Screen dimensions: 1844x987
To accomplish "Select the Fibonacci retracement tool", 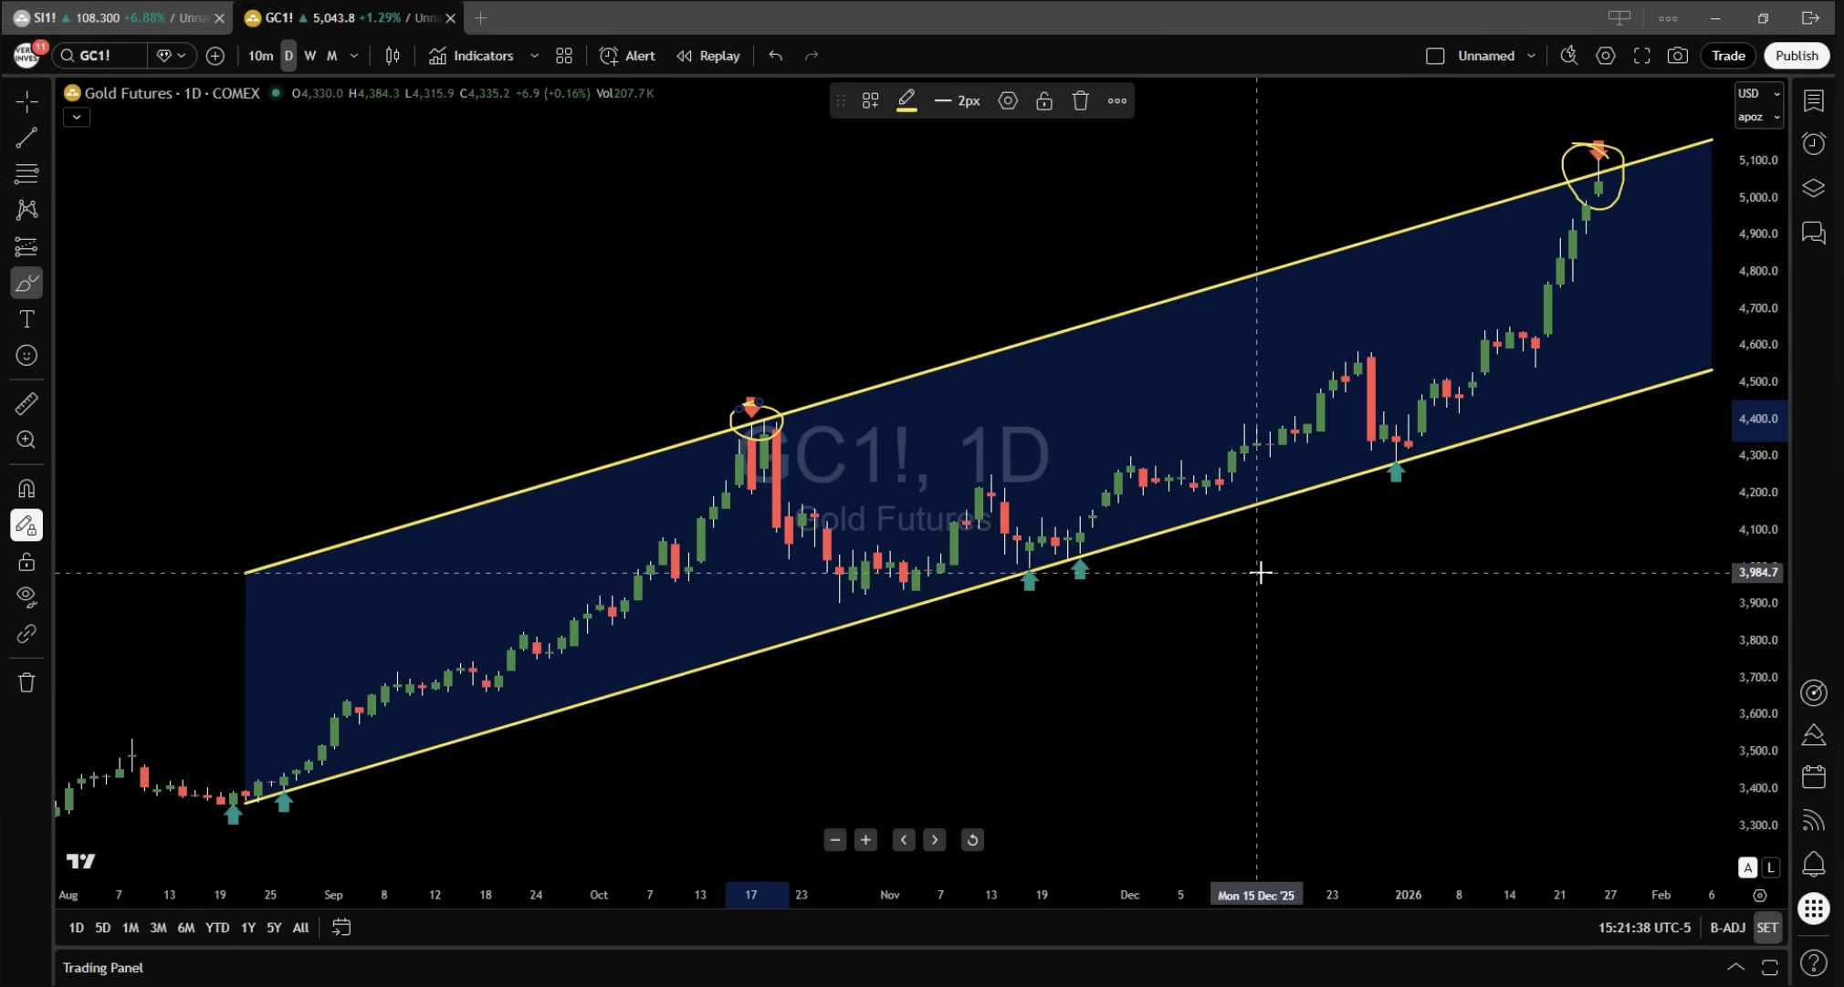I will (26, 173).
